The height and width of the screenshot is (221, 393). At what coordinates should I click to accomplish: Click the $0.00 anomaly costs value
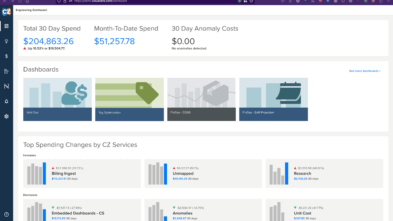[x=183, y=41]
